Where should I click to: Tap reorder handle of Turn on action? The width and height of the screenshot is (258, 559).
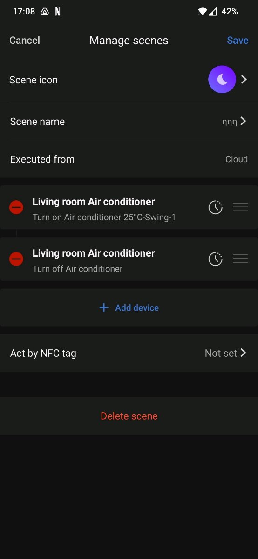240,207
